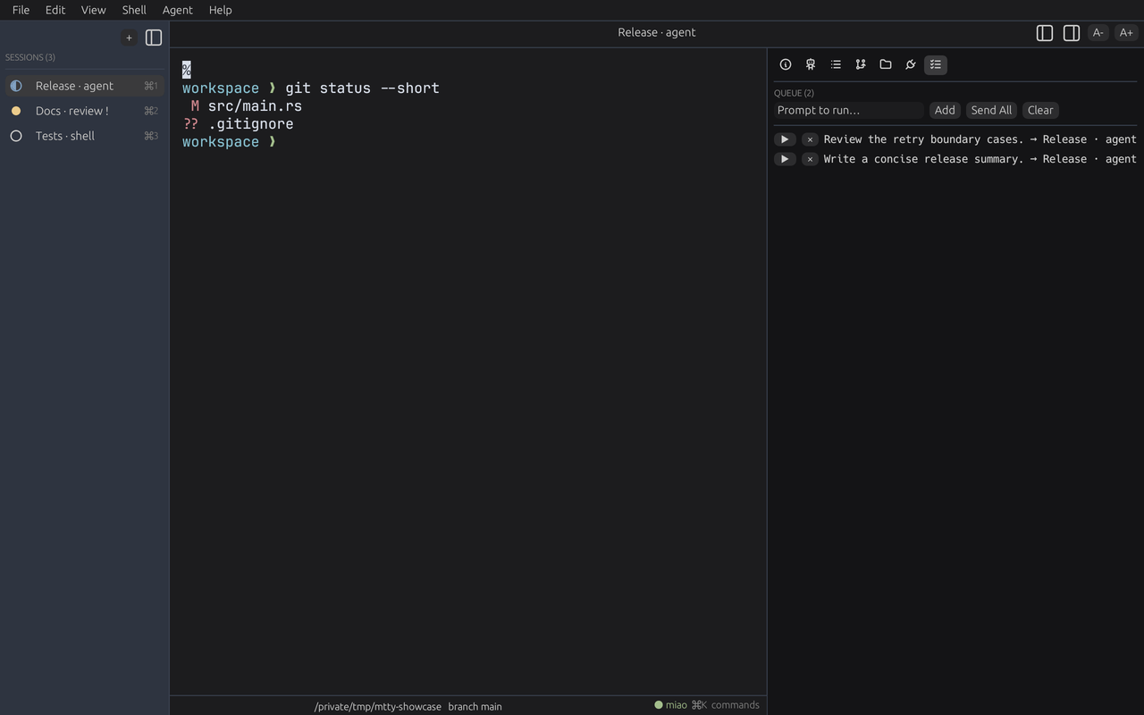The width and height of the screenshot is (1144, 715).
Task: Select the queue checklist panel icon
Action: pyautogui.click(x=936, y=64)
